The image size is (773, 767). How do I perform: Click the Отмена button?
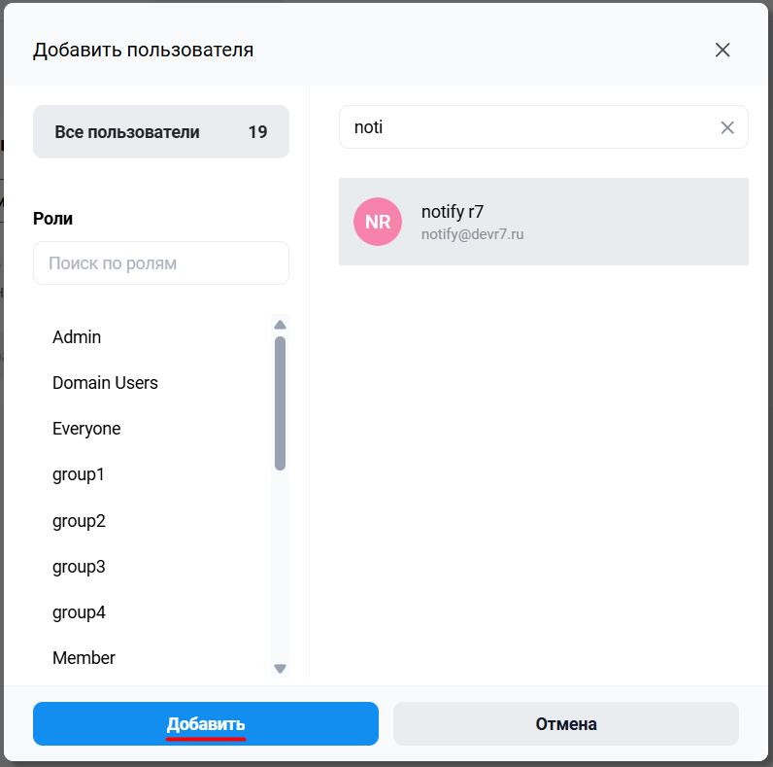tap(566, 723)
